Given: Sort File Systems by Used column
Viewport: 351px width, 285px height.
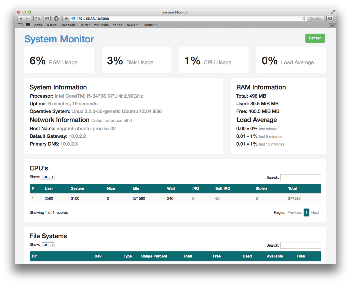Looking at the screenshot, I should click(247, 256).
